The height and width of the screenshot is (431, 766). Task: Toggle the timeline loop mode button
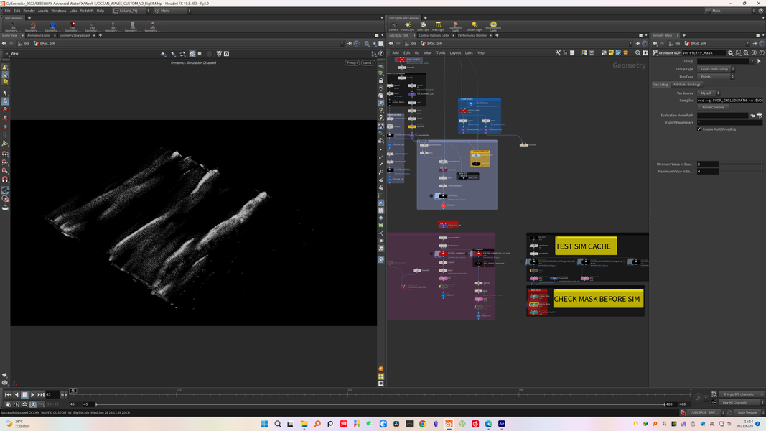coord(24,404)
